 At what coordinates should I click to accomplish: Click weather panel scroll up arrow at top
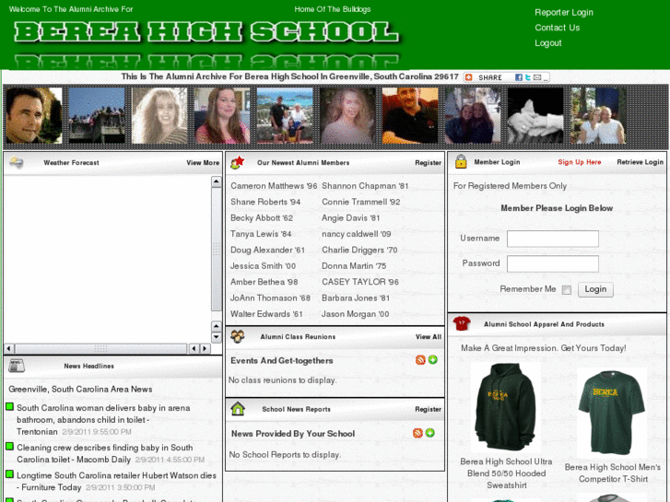[217, 181]
